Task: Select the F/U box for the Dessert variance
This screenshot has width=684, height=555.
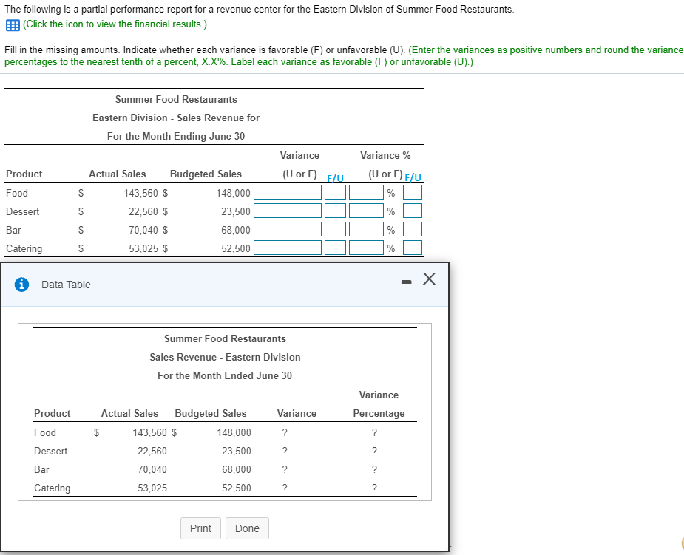Action: [x=335, y=211]
